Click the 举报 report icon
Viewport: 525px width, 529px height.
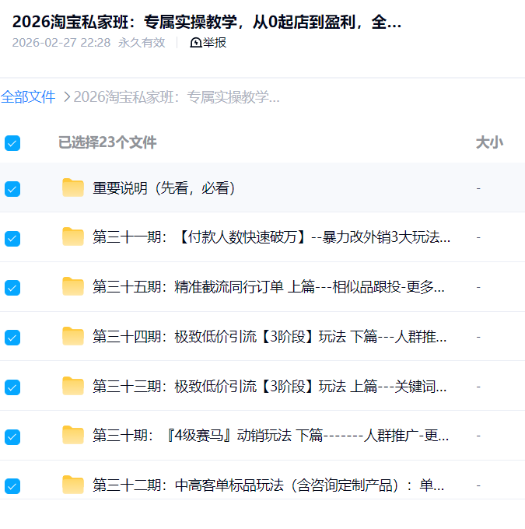(x=196, y=43)
